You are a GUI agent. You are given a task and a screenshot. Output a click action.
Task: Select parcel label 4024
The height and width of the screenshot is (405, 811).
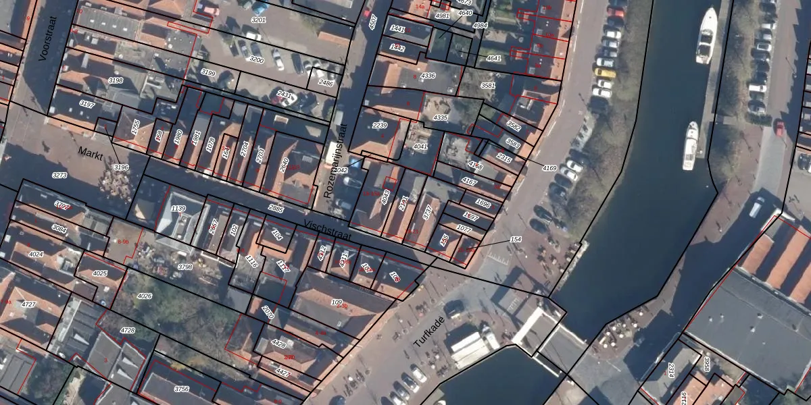pyautogui.click(x=36, y=254)
